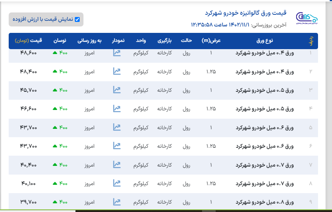View chart icon in row 4 (price 46,600)
Image resolution: width=332 pixels, height=212 pixels.
(x=117, y=108)
